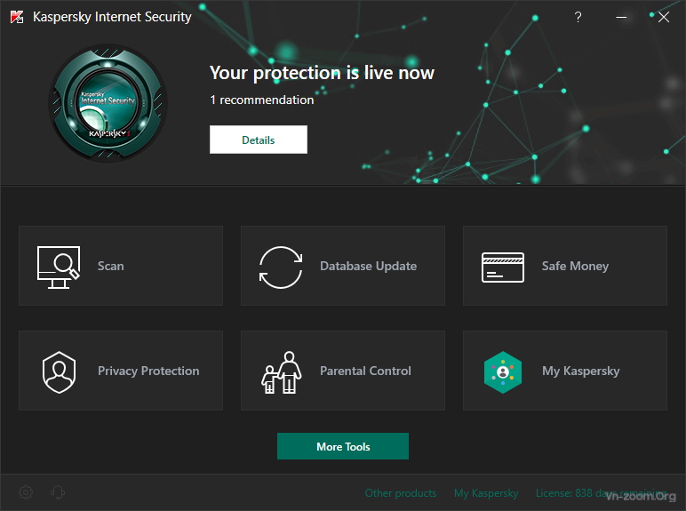Click the 'Your protection is live now' heading
The image size is (686, 511).
click(x=322, y=73)
